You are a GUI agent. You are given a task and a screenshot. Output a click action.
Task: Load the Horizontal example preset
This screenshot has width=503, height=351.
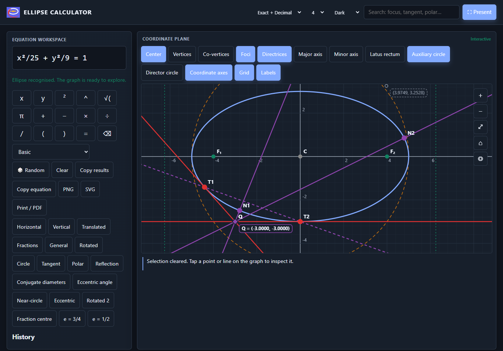[x=29, y=227]
